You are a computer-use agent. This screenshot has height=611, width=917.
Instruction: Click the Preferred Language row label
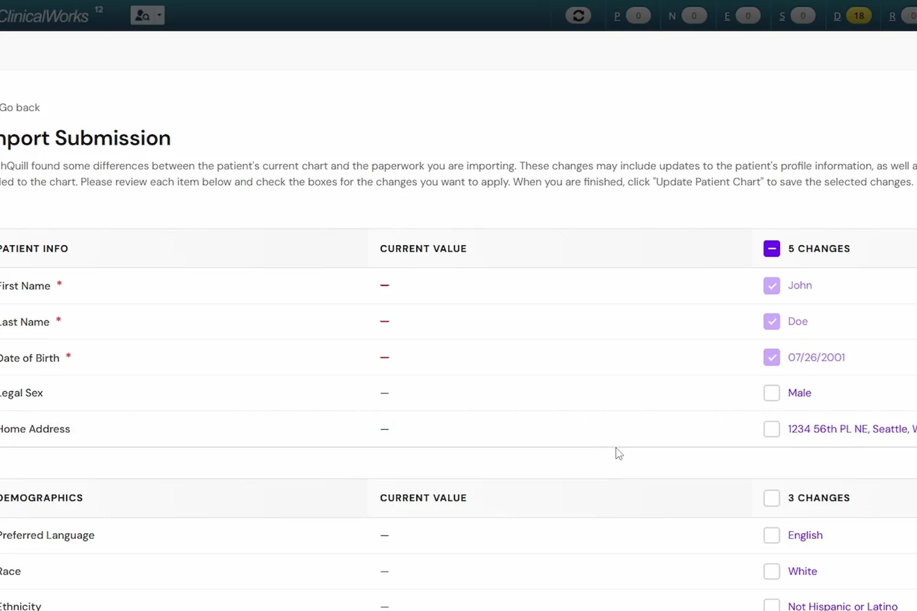pyautogui.click(x=47, y=535)
